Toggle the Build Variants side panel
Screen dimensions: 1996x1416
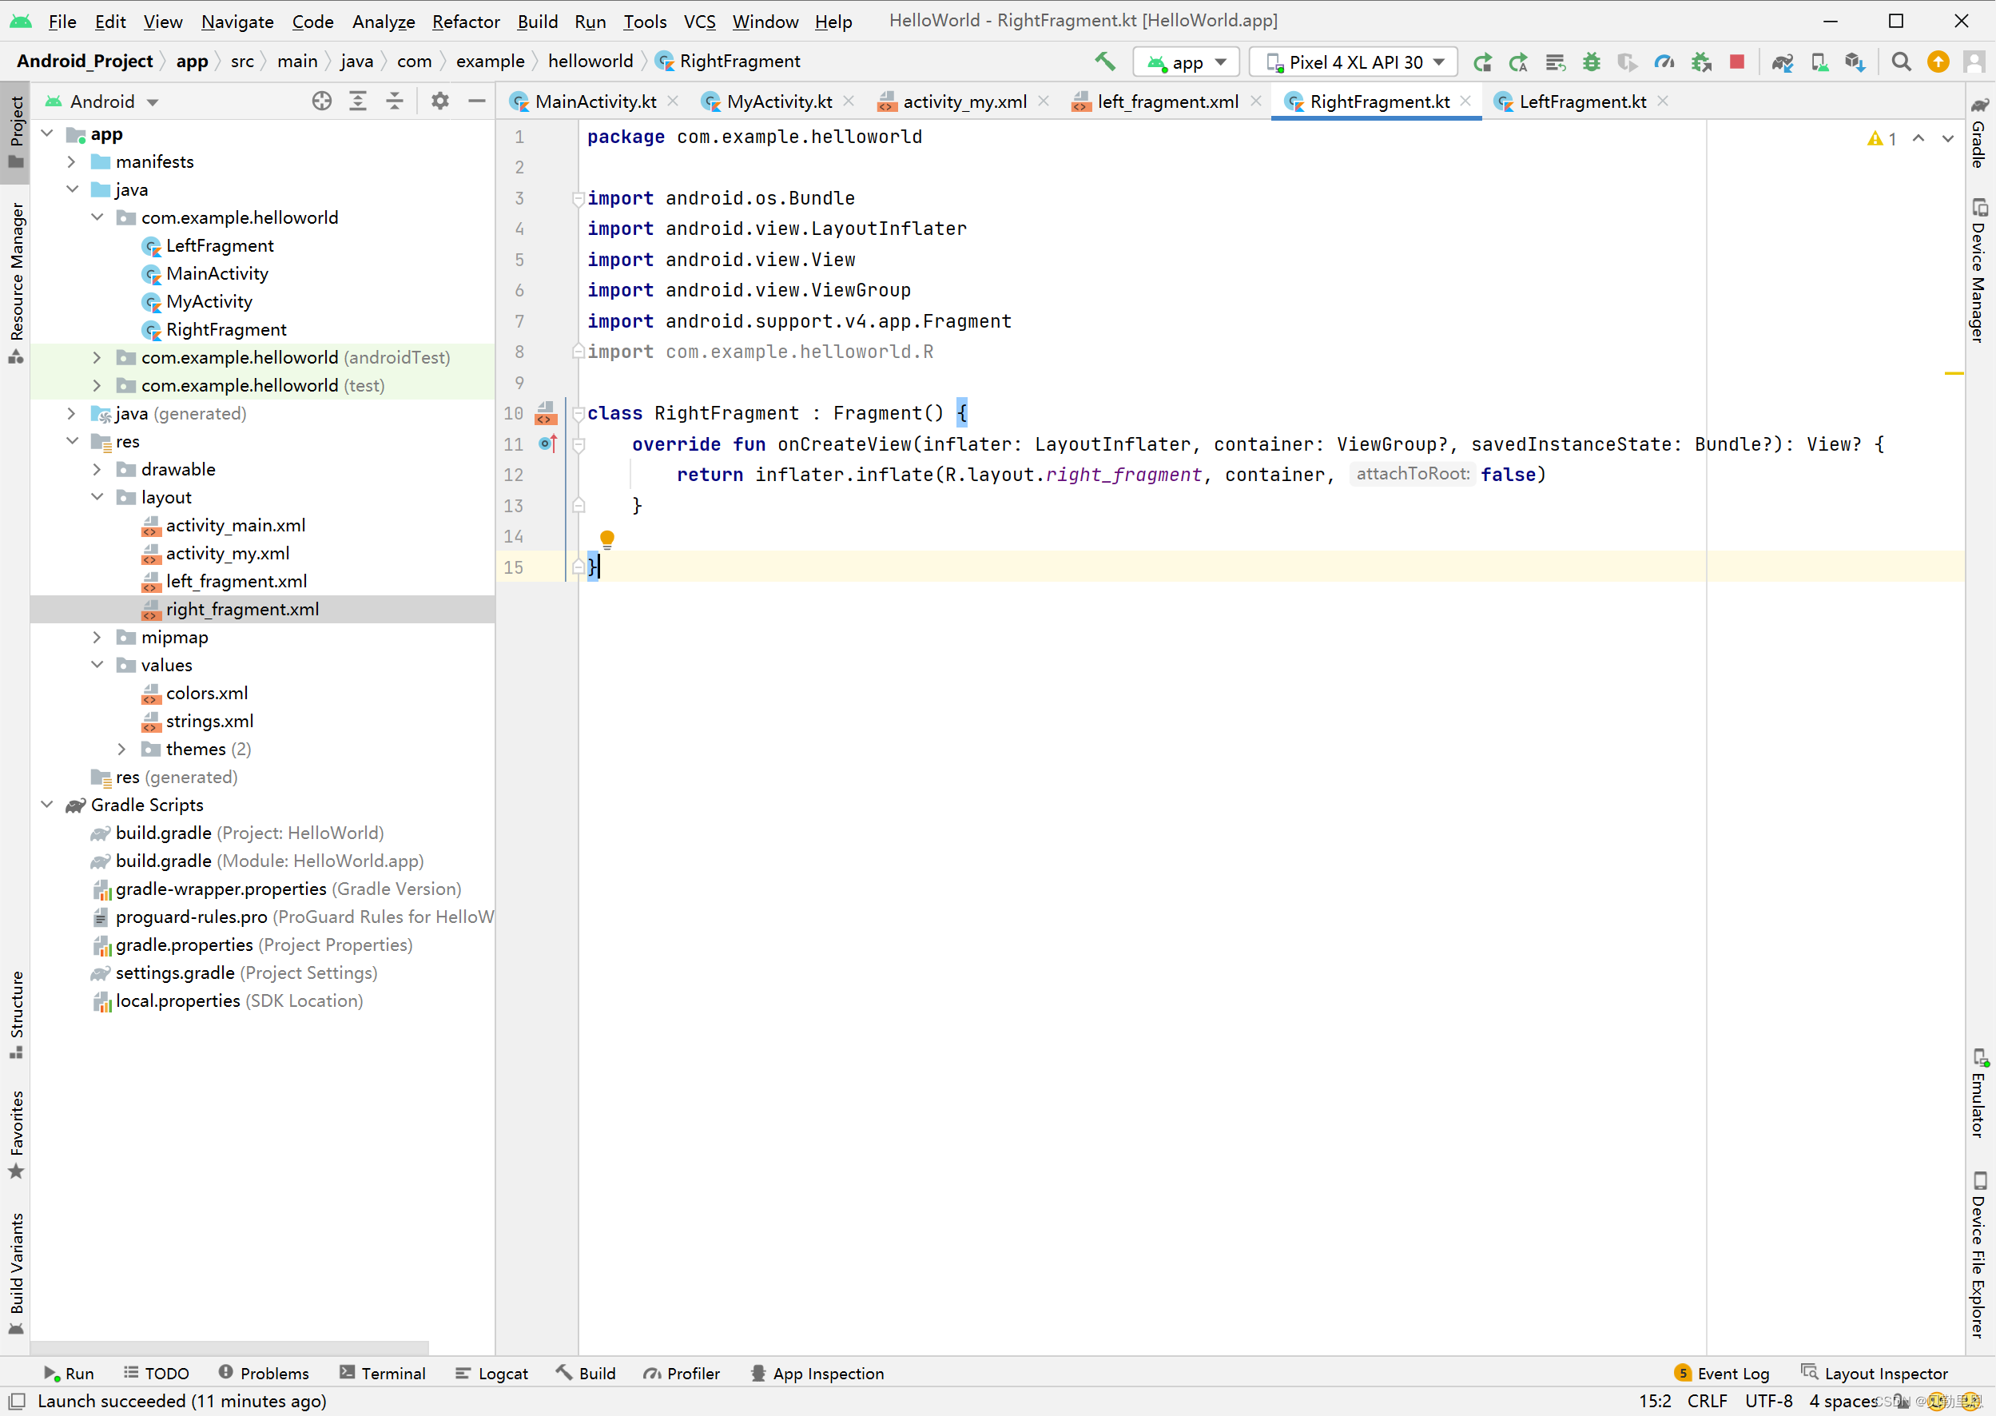[x=16, y=1271]
